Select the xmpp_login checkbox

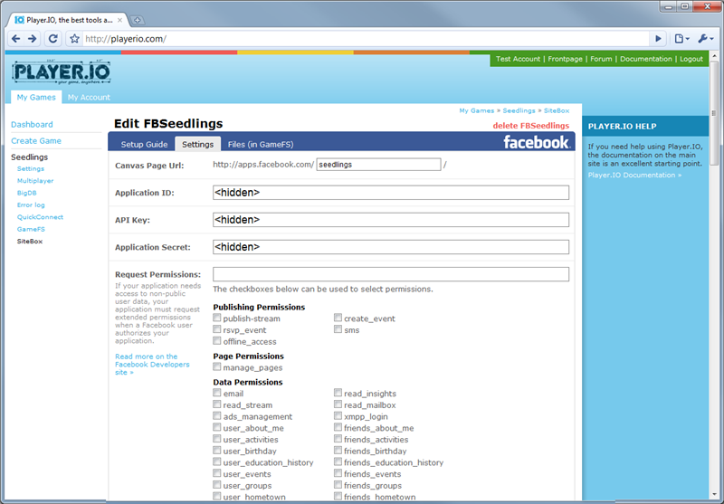(338, 415)
